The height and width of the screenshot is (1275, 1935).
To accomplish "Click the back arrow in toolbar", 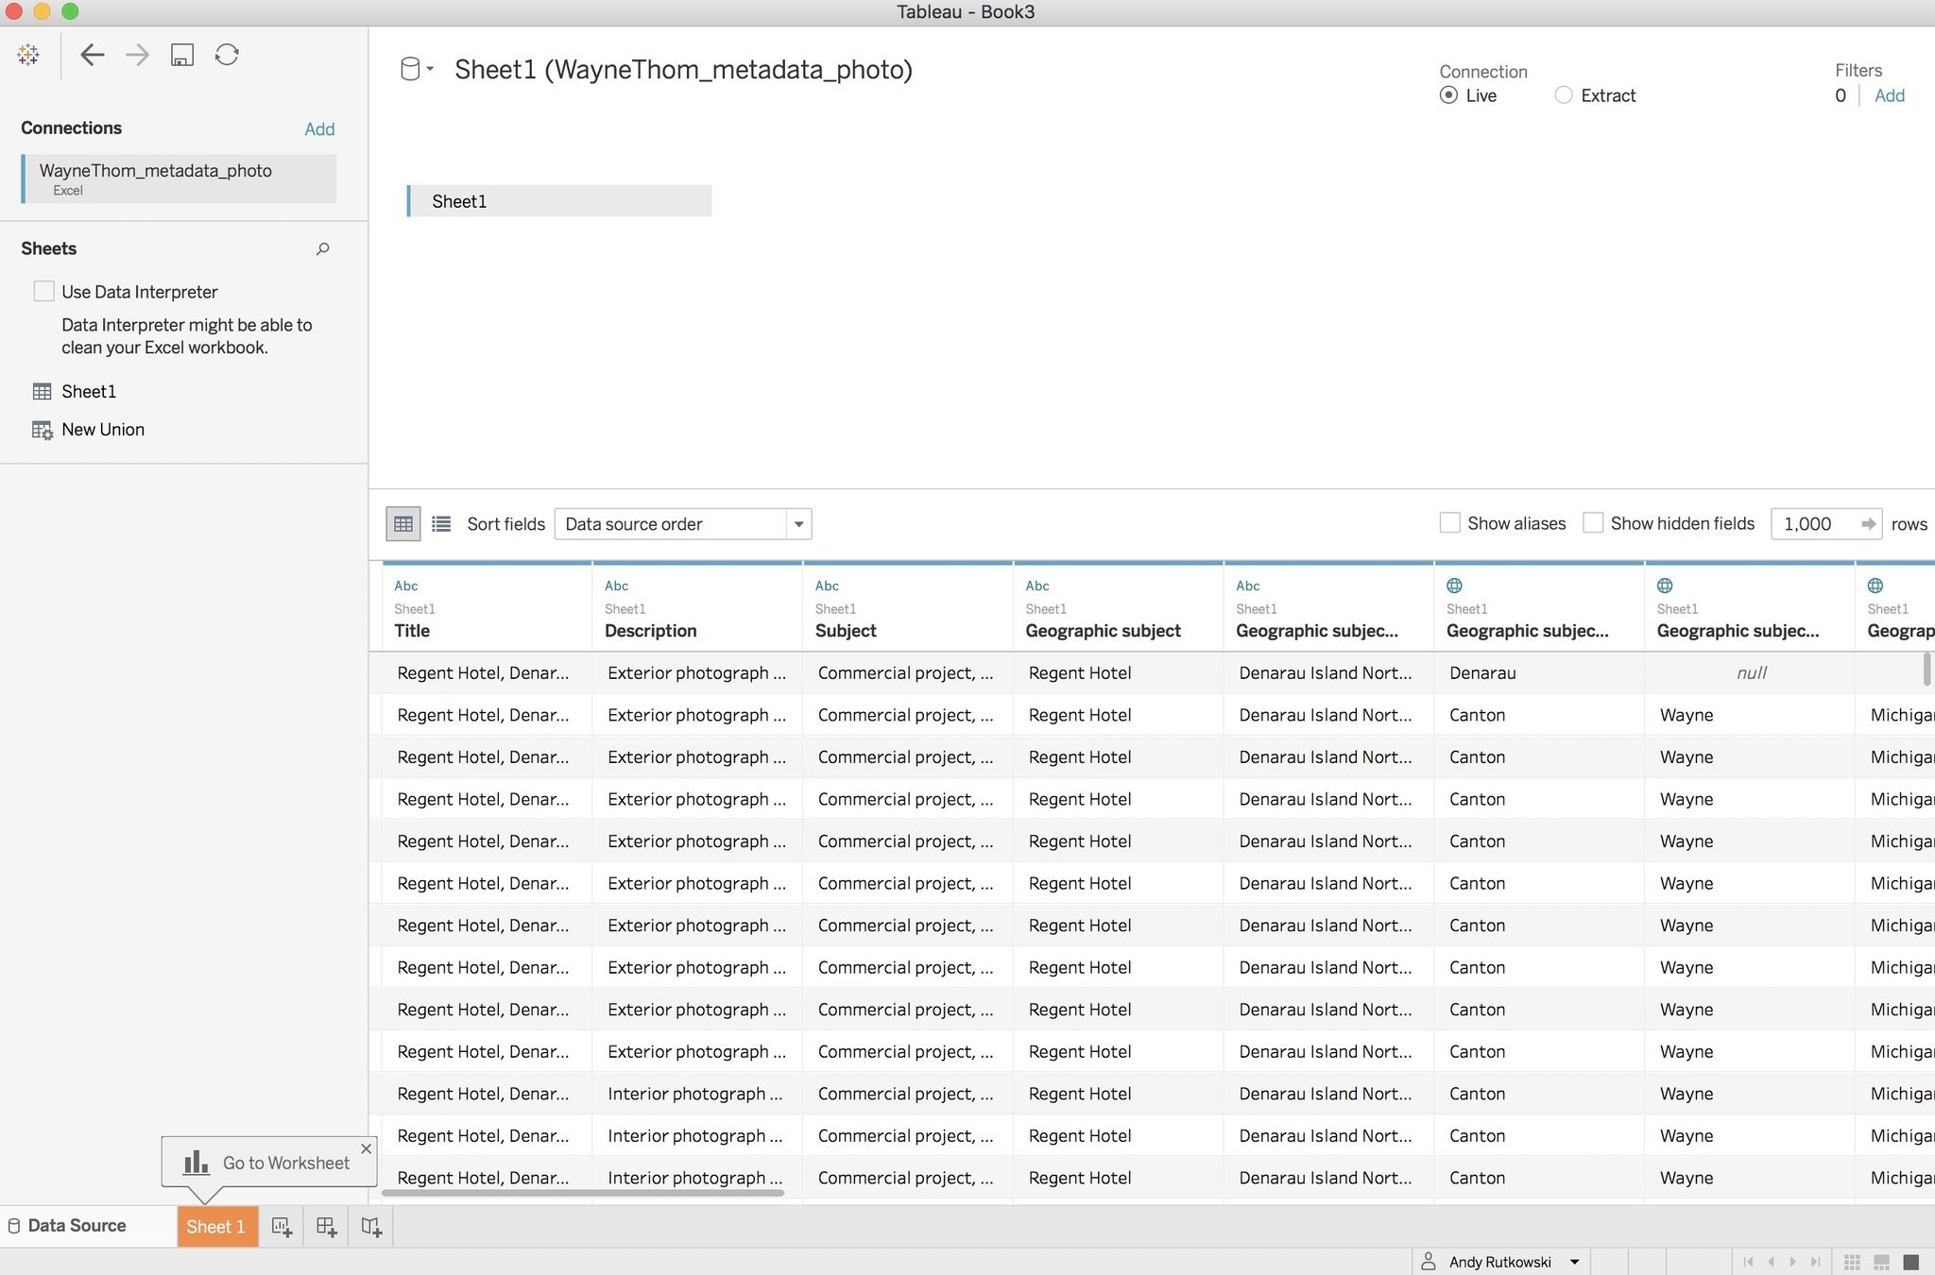I will click(x=92, y=55).
